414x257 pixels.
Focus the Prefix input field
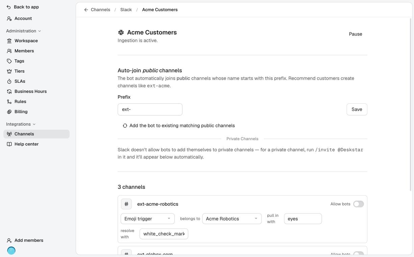150,109
